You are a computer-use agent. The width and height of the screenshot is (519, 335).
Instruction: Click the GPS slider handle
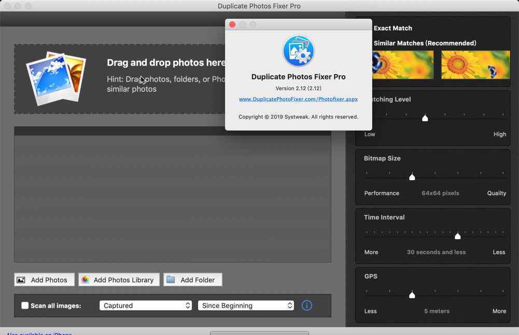coord(412,295)
